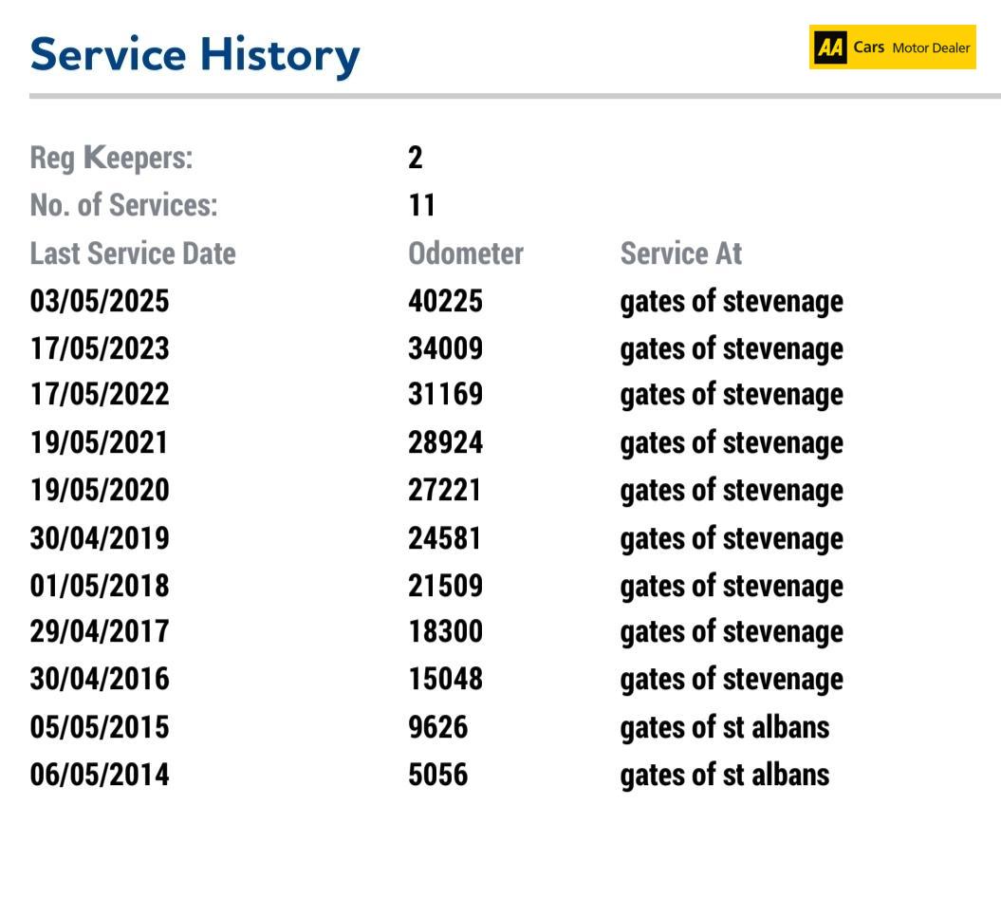Select the 01/05/2018 service date

click(100, 585)
